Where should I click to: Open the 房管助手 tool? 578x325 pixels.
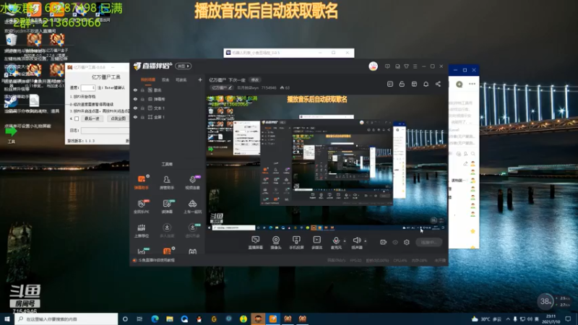point(167,182)
